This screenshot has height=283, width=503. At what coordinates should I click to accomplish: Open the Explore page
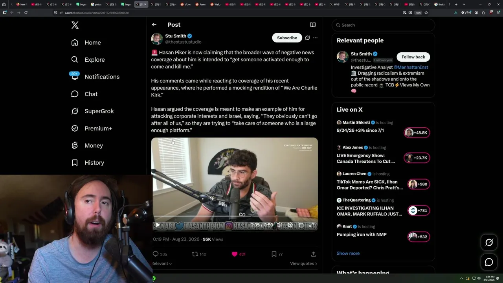pyautogui.click(x=88, y=60)
